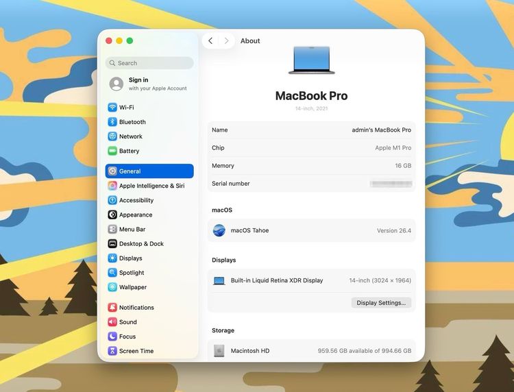Go back with the left chevron
The image size is (514, 392).
click(210, 40)
